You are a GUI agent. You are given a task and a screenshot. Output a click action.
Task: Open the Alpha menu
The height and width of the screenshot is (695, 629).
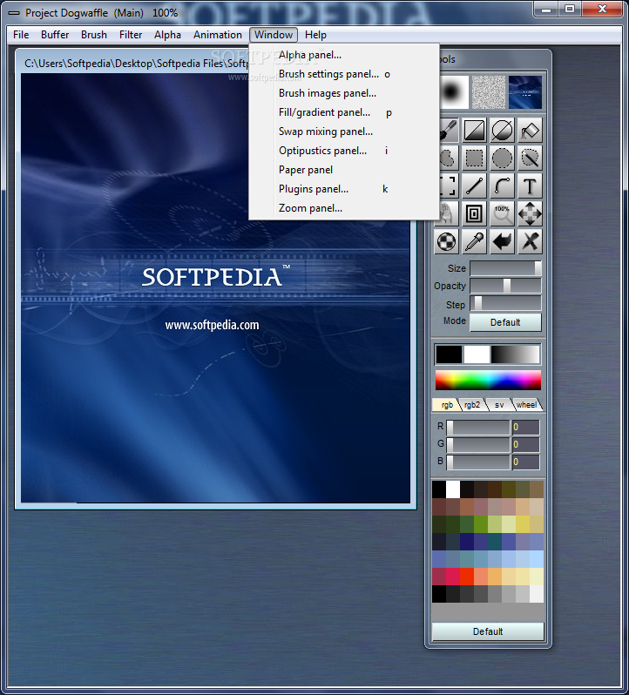pos(167,35)
